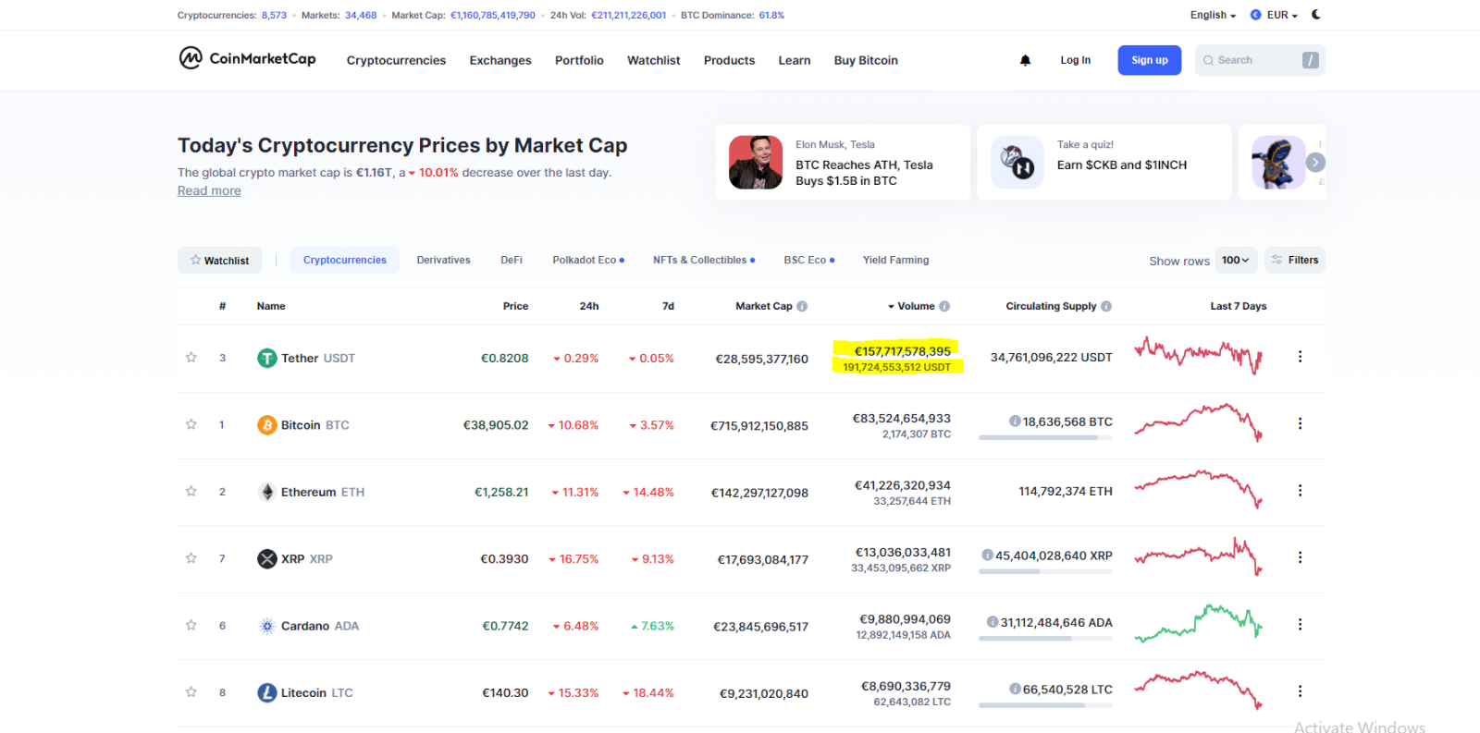Click the Litecoin coin icon
1480x733 pixels.
point(267,692)
